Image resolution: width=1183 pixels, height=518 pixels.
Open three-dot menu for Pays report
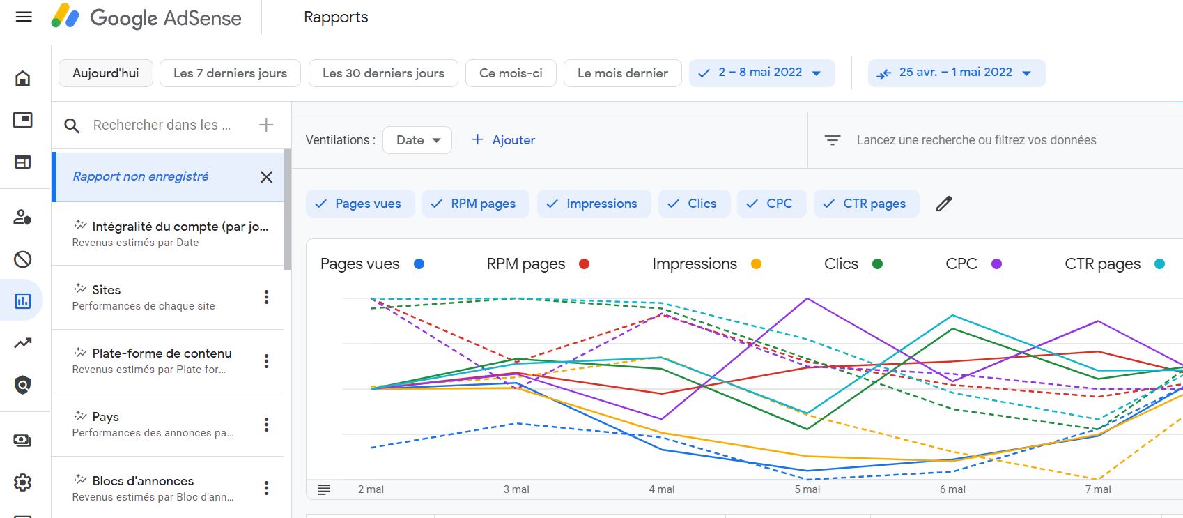266,425
